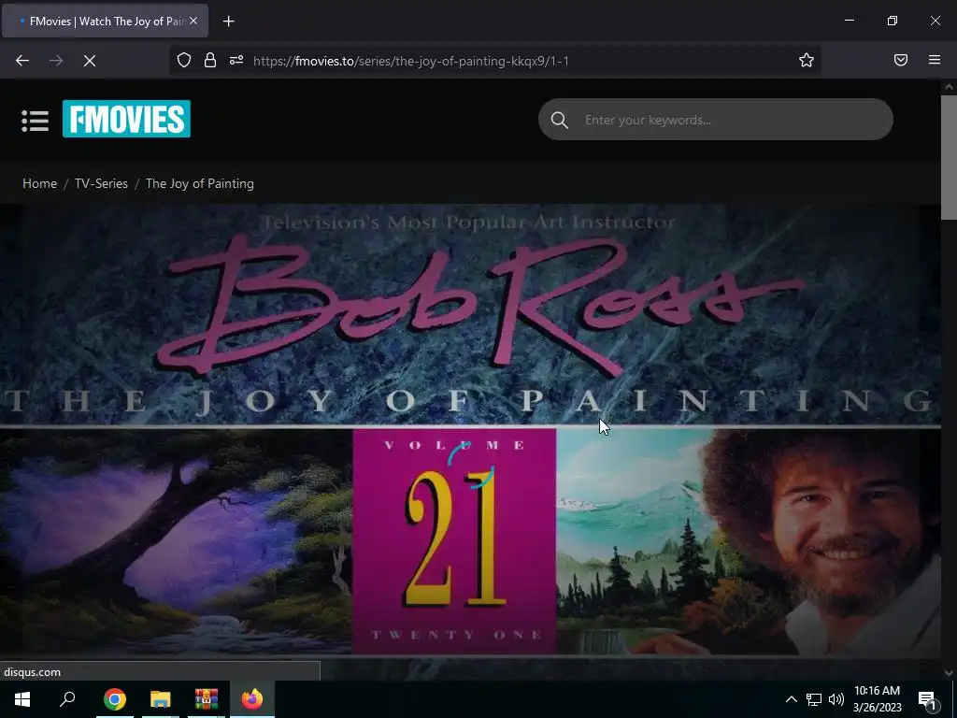Click the forward navigation arrow
This screenshot has width=957, height=718.
[56, 61]
